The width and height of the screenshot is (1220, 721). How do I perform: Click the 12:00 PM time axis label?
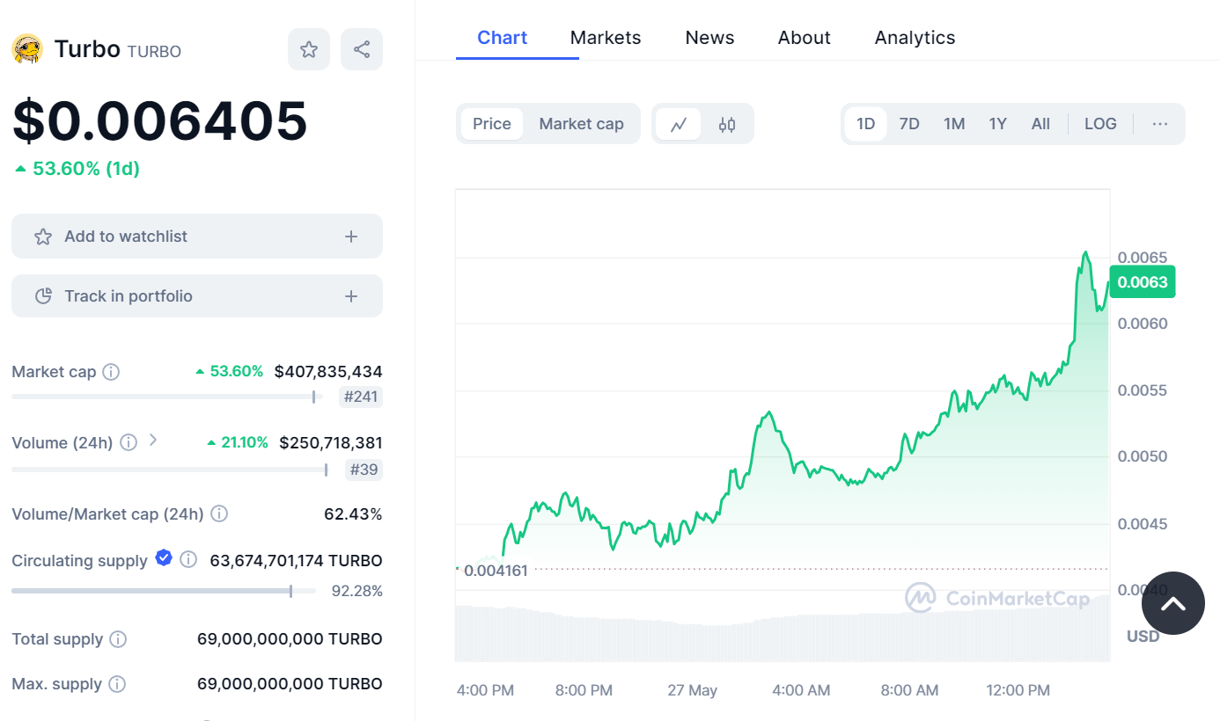(1018, 690)
